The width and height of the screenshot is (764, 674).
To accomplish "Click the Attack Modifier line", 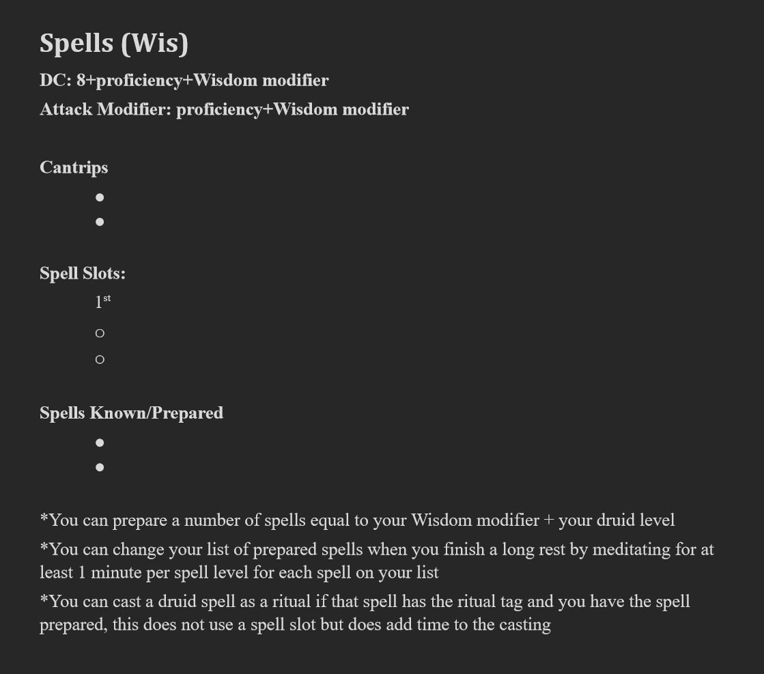I will pos(224,109).
